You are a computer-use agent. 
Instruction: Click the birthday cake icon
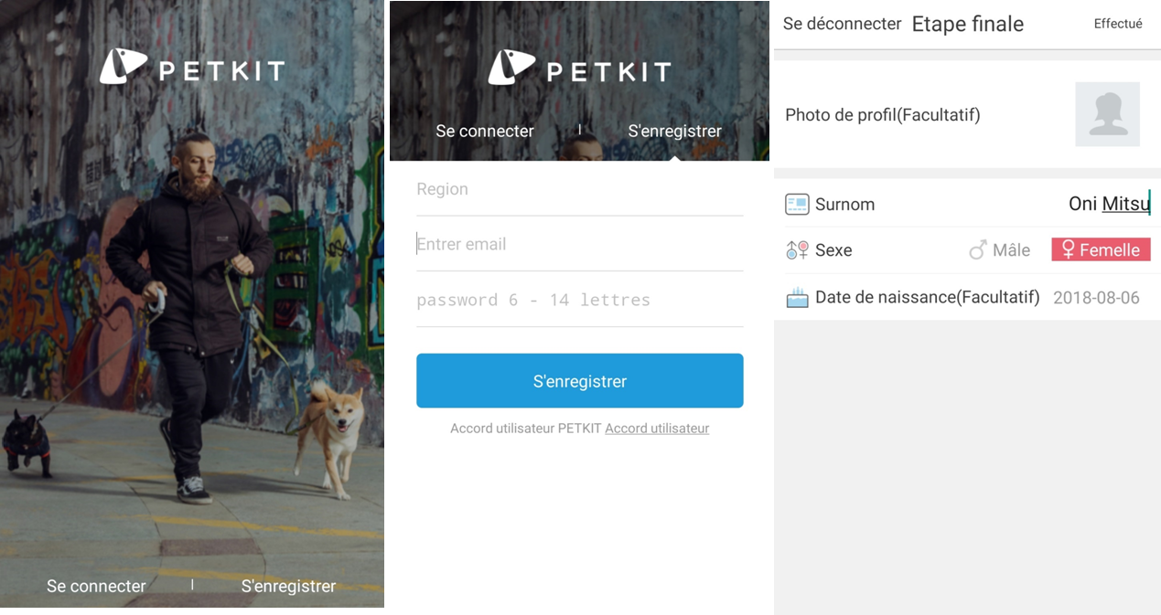[797, 297]
